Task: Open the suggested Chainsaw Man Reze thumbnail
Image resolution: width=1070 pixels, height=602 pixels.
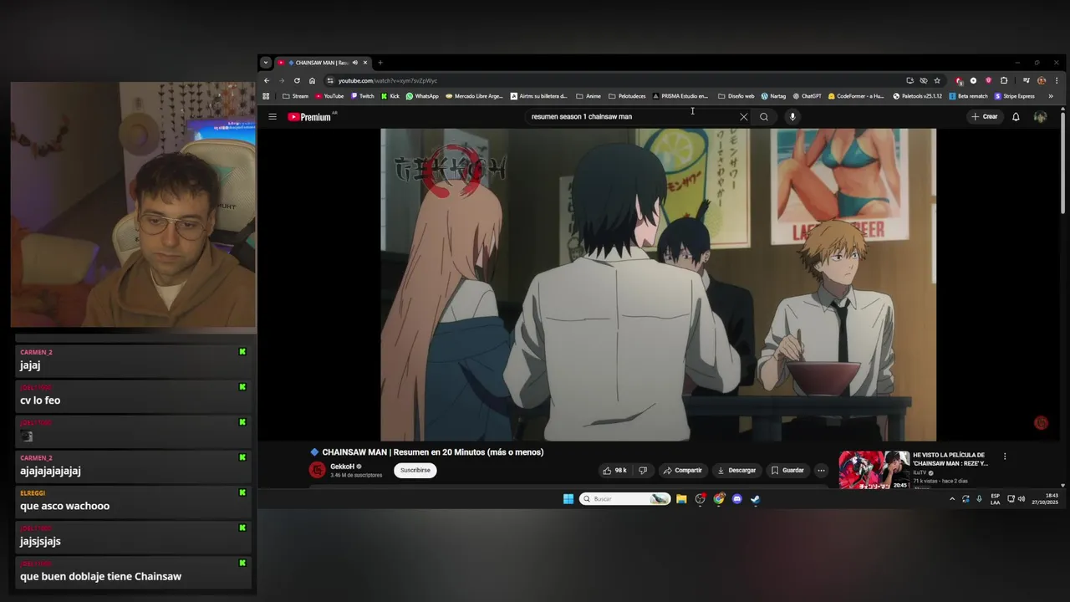Action: [874, 470]
